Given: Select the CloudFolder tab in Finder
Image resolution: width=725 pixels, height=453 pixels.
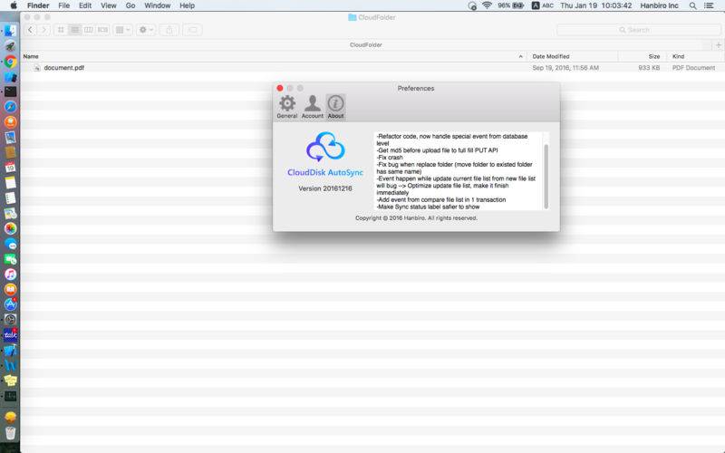Looking at the screenshot, I should click(366, 44).
